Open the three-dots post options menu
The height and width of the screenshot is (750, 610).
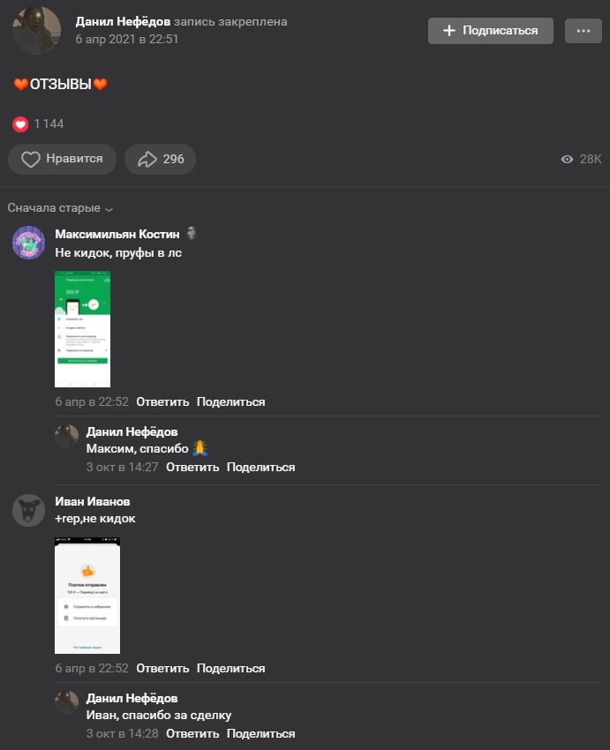click(x=583, y=31)
